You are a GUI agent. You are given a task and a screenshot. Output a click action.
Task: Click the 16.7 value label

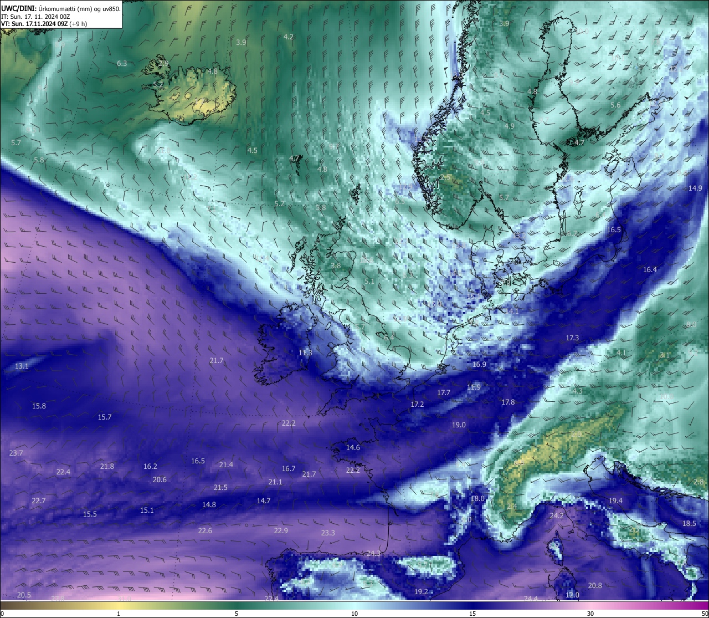289,469
